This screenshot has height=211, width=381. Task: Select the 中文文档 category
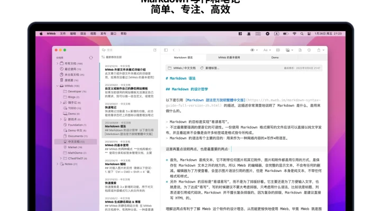[75, 142]
